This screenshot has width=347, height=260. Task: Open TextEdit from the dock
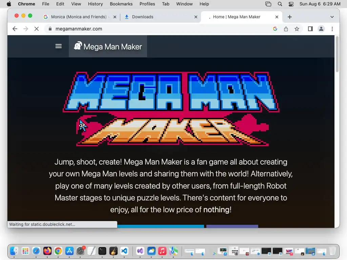91,251
